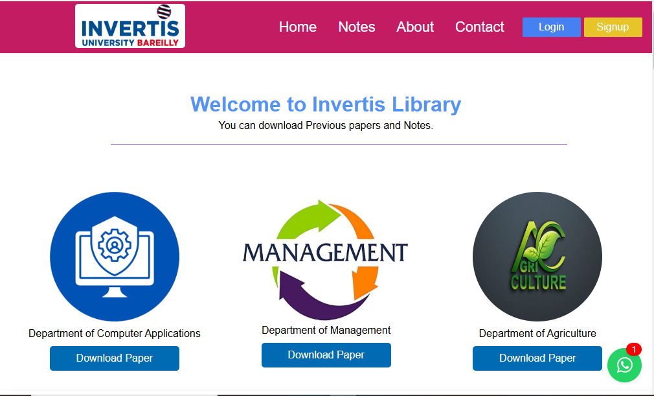This screenshot has height=396, width=654.
Task: Navigate to the About page
Action: point(415,27)
